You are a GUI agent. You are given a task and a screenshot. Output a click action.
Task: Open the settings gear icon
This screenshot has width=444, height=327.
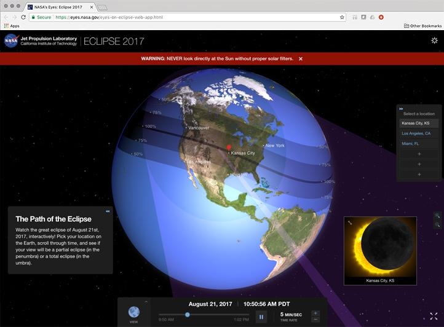click(x=434, y=41)
